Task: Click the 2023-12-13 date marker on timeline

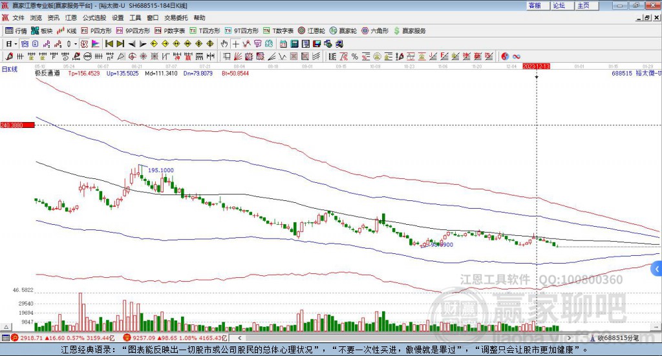Action: coord(536,66)
